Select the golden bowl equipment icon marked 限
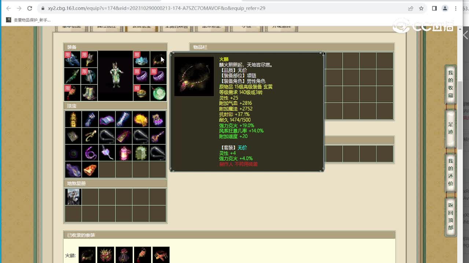The image size is (469, 263). (x=141, y=93)
